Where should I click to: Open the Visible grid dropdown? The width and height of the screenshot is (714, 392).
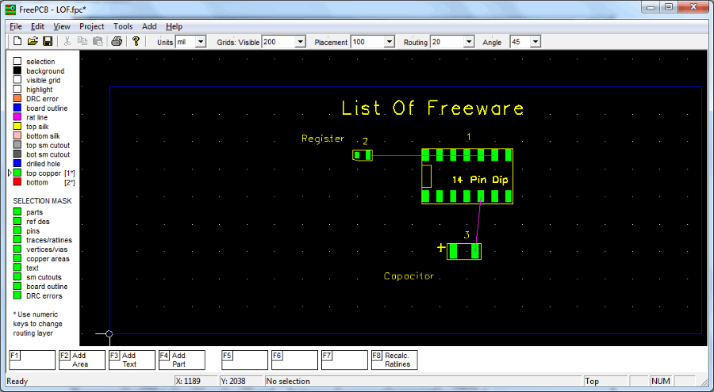300,42
